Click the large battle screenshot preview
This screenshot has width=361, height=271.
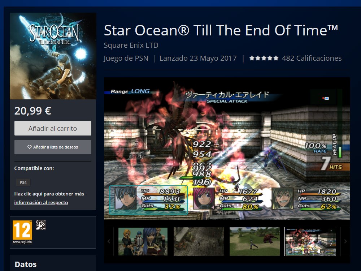pyautogui.click(x=227, y=149)
